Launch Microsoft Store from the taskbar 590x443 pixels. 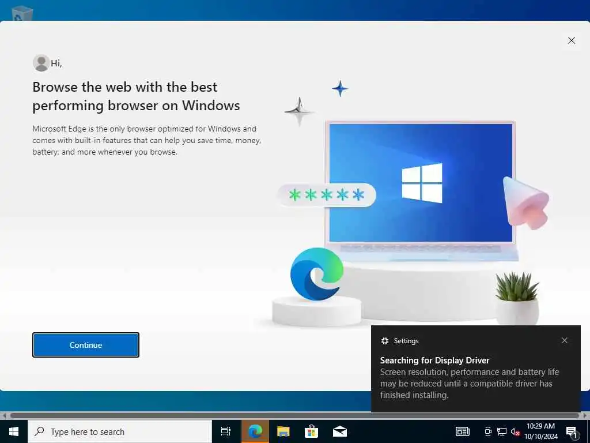pos(312,431)
